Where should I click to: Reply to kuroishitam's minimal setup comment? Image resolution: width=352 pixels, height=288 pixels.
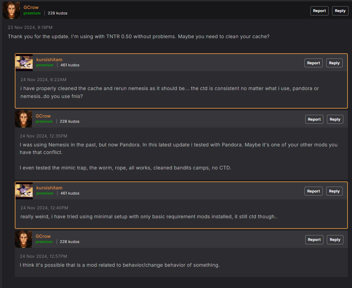point(334,191)
